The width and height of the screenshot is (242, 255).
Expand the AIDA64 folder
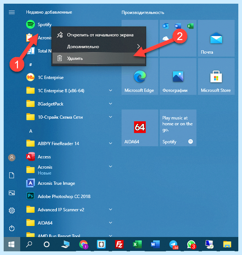(111, 223)
